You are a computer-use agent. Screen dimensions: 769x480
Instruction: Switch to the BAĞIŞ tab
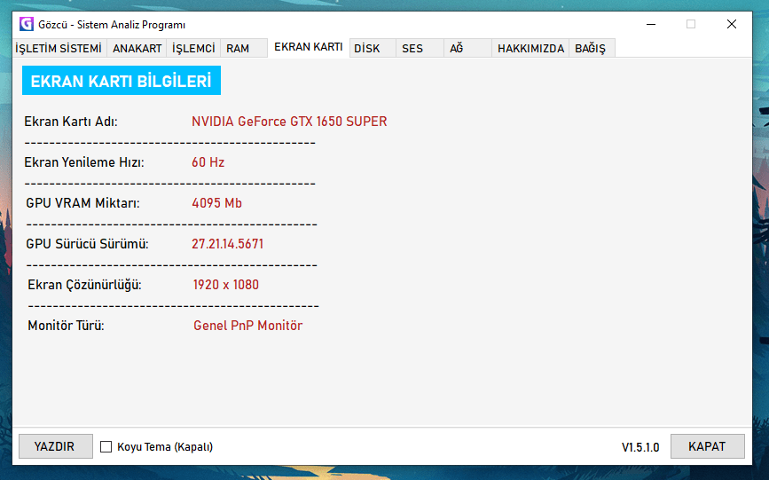592,48
